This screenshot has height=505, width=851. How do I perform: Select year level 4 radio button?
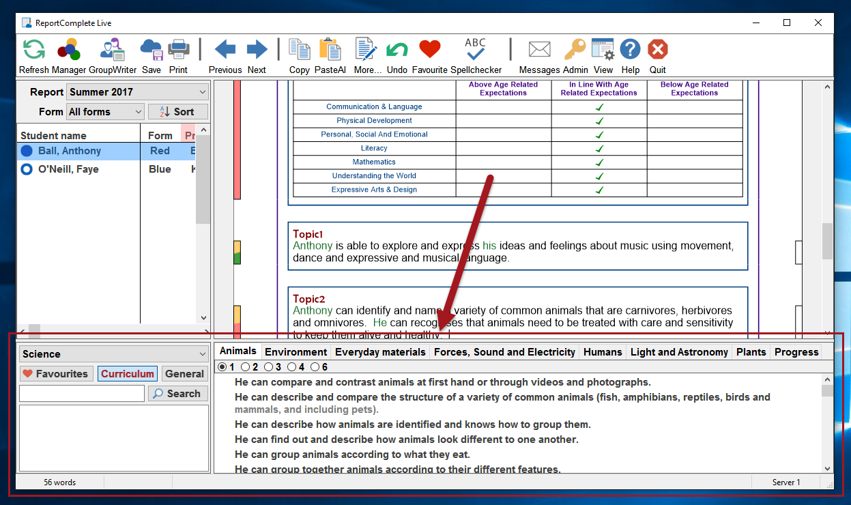pos(292,367)
